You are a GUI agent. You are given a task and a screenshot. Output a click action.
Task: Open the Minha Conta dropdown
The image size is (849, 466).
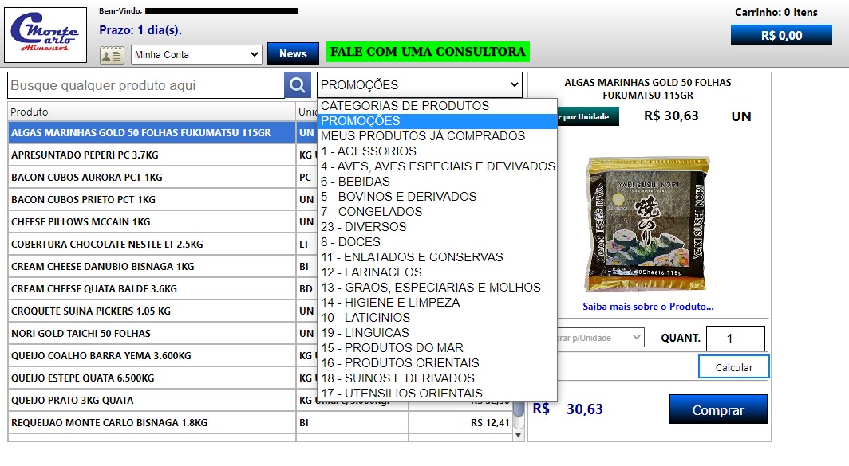pyautogui.click(x=196, y=53)
